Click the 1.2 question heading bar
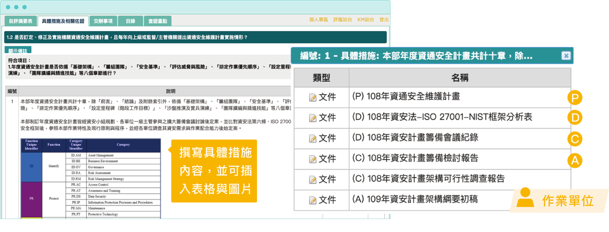Viewport: 609px width, 232px height. 196,37
